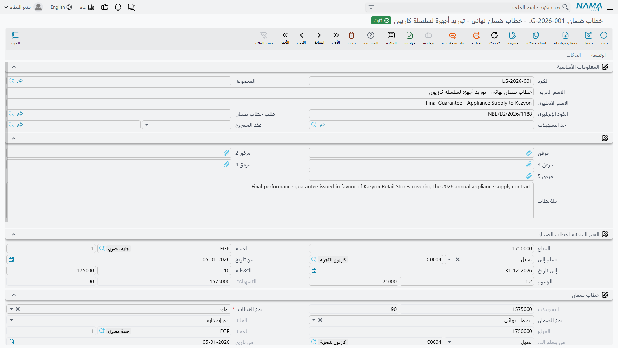The width and height of the screenshot is (618, 348).
Task: Collapse المعلومات الأساسية section
Action: pos(14,67)
